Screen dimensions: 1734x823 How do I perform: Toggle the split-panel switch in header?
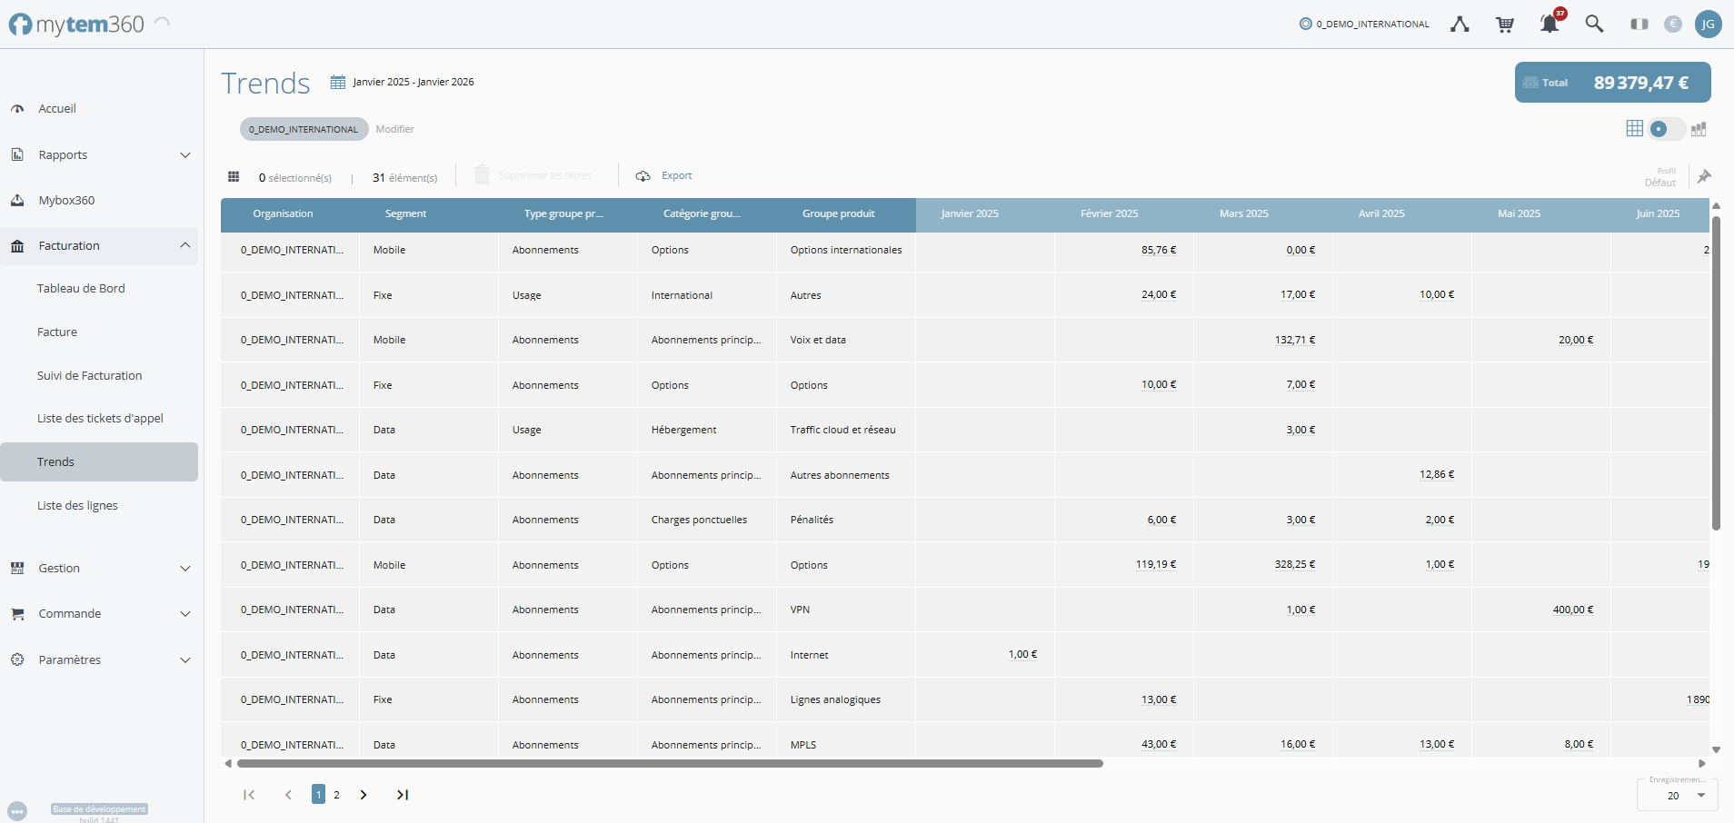coord(1639,25)
